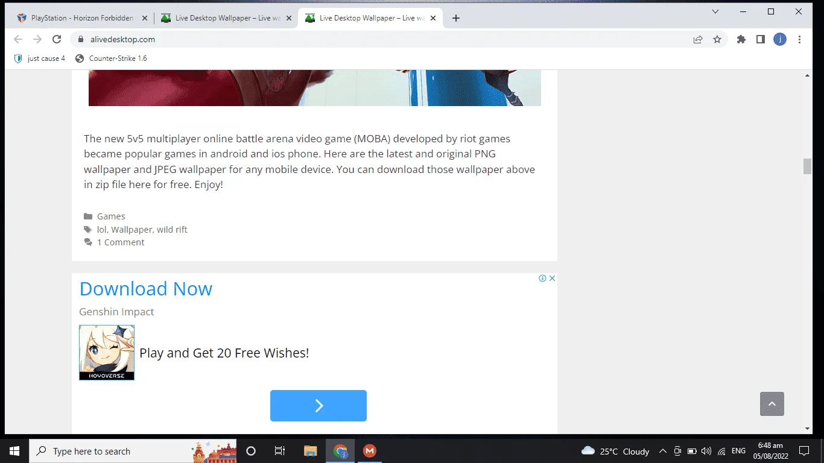View site information via the lock icon
Image resolution: width=824 pixels, height=463 pixels.
[x=80, y=39]
